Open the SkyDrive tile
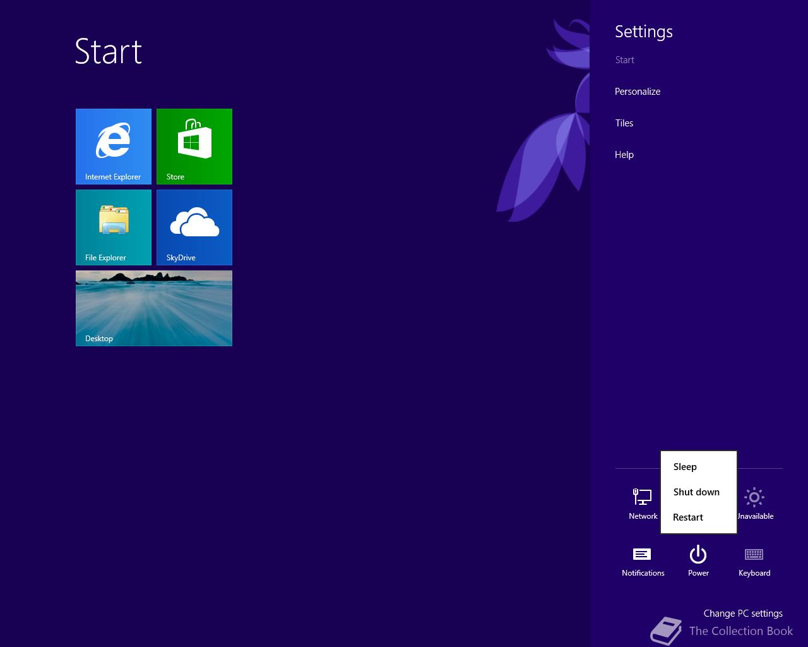This screenshot has width=808, height=647. coord(194,227)
